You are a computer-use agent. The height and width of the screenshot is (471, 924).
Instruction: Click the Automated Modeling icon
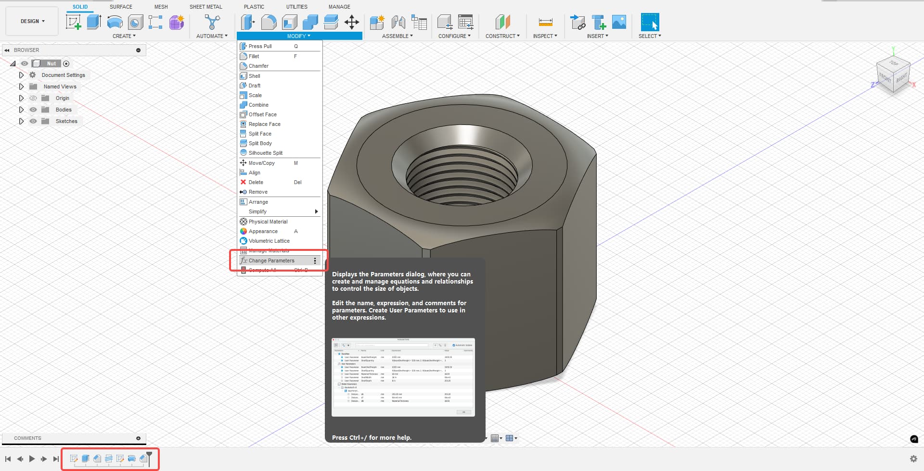pos(212,22)
